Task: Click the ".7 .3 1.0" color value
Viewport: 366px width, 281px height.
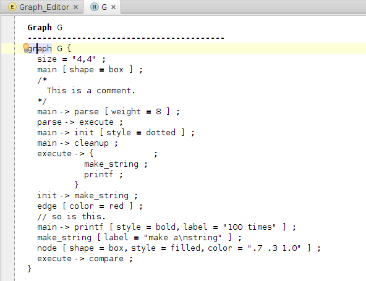Action: (x=274, y=248)
